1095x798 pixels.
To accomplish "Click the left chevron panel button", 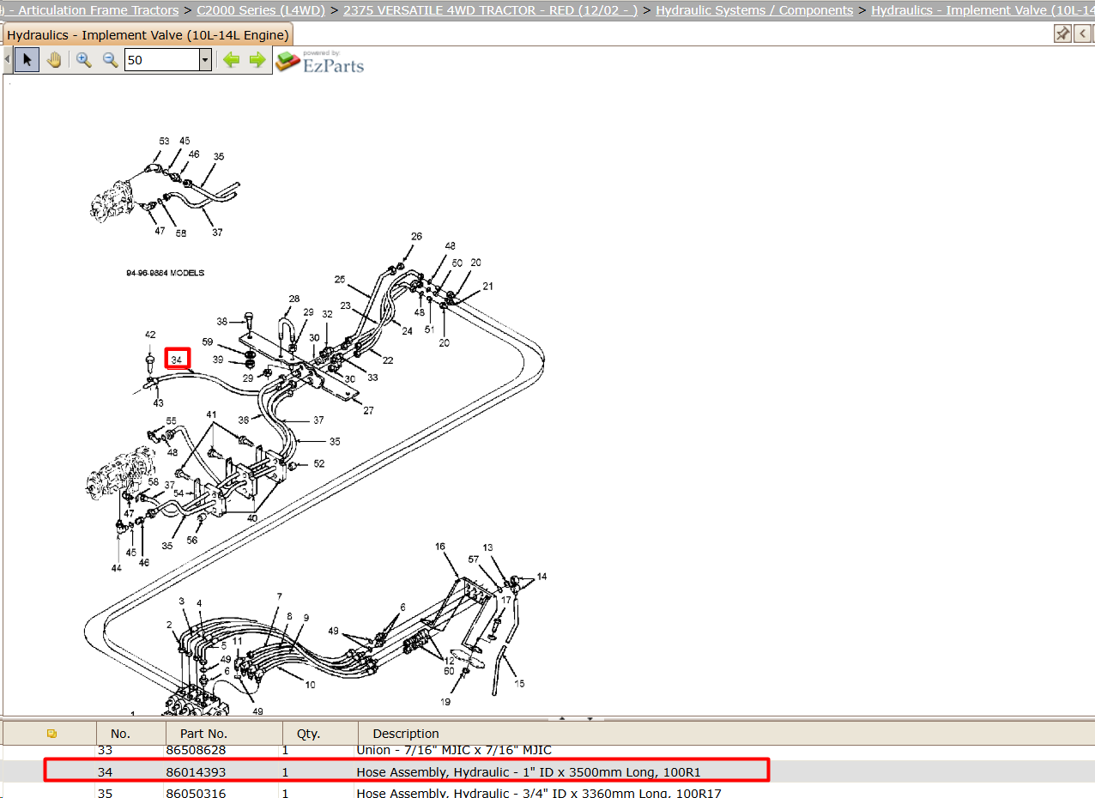I will tap(1082, 33).
